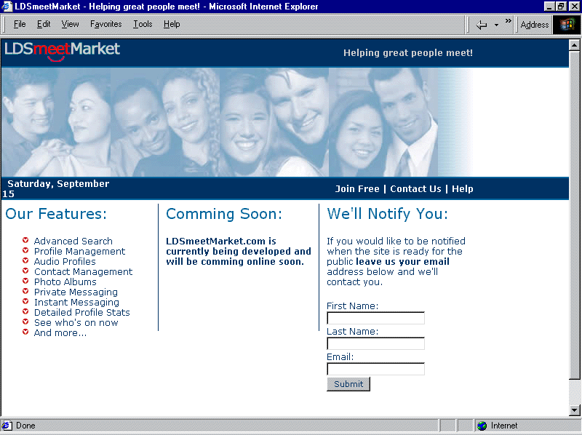This screenshot has height=435, width=582.
Task: Click the Back arrow toolbar button
Action: point(482,25)
